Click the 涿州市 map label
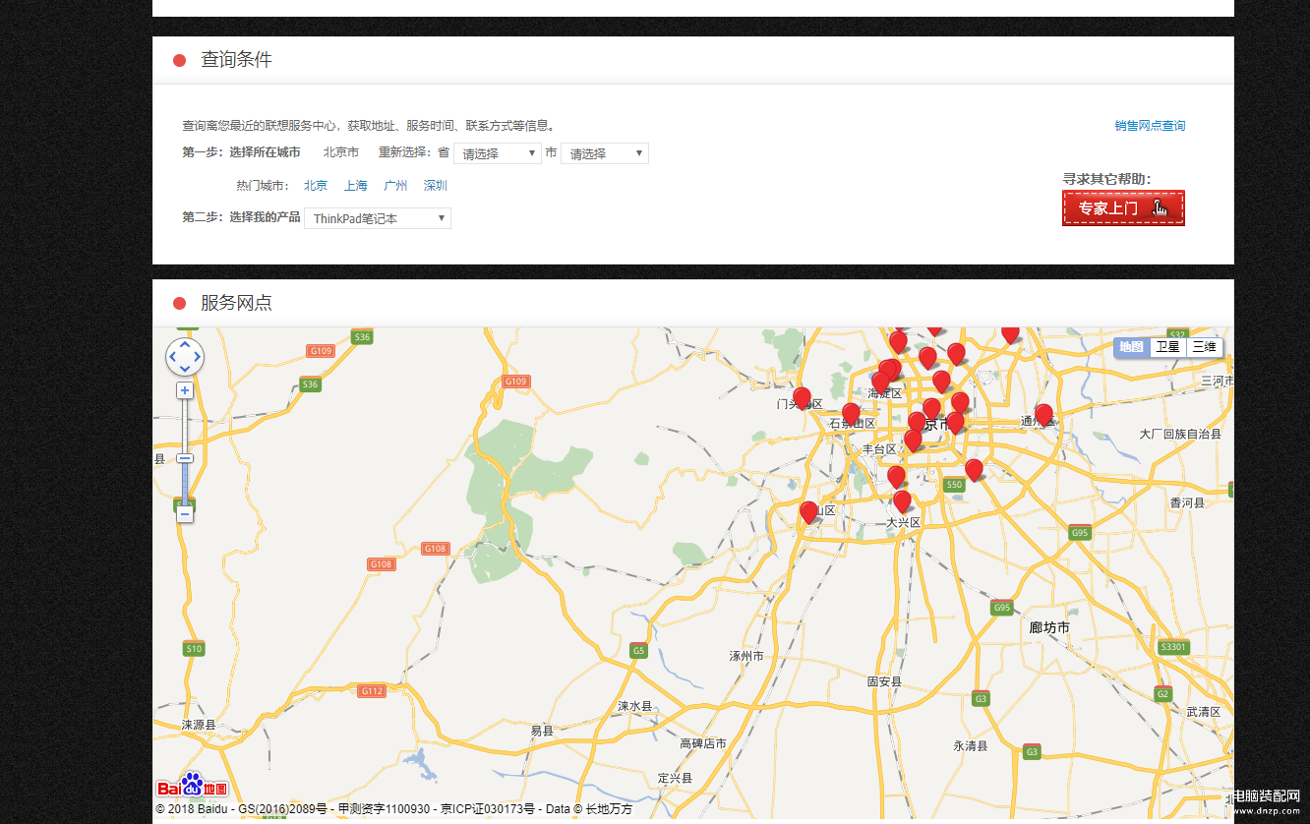Screen dimensions: 1310x824 746,656
